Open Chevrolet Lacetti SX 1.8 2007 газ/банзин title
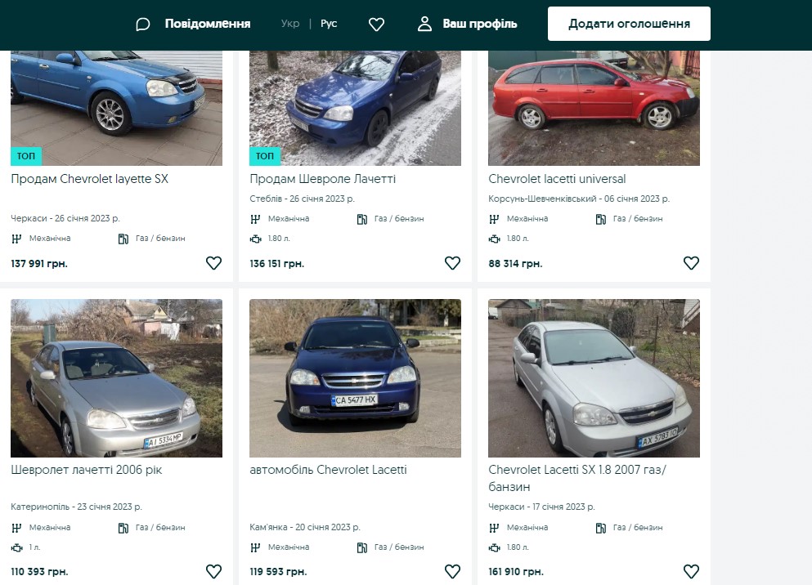Screen dimensions: 812x585 pos(577,479)
